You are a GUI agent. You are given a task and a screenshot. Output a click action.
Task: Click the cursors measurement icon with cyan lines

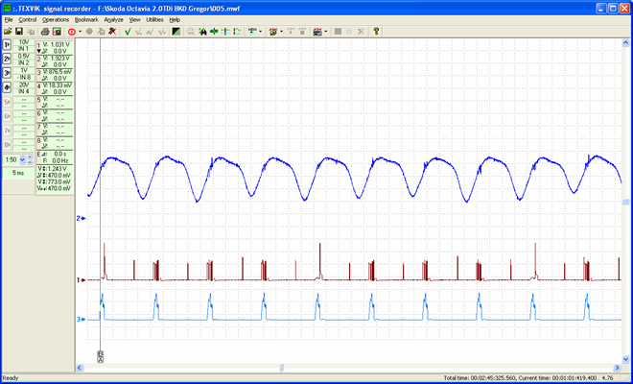pyautogui.click(x=226, y=32)
